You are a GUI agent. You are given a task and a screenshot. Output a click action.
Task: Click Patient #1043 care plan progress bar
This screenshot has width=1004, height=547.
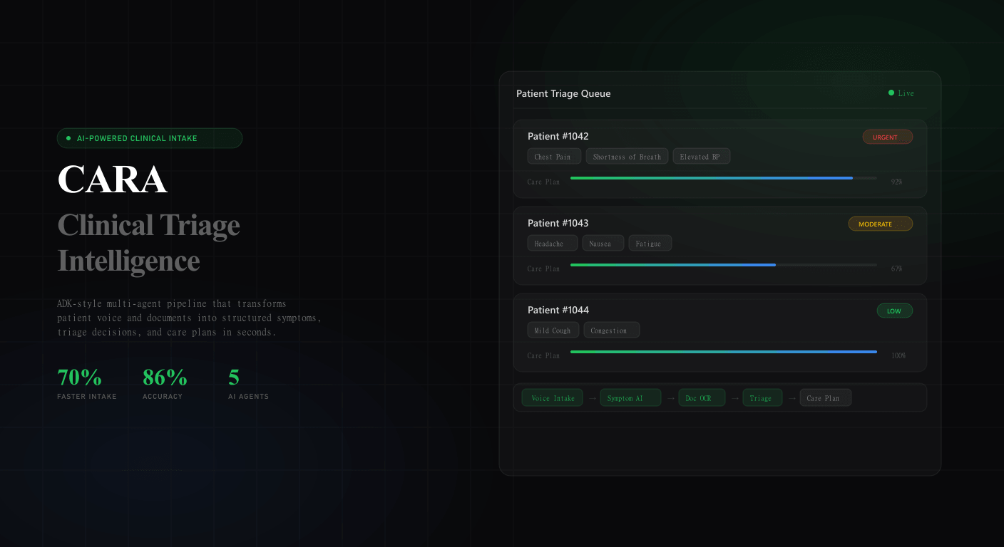[723, 265]
